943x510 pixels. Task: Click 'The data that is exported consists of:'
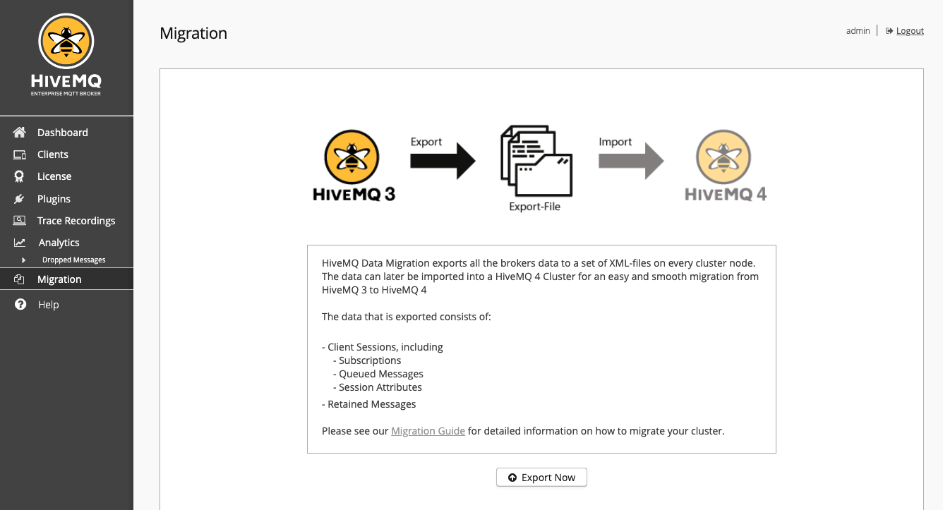click(407, 317)
